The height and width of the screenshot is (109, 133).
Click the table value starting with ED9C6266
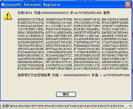(x=87, y=62)
